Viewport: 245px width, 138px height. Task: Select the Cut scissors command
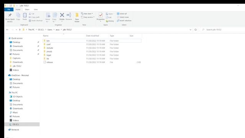coord(31,14)
